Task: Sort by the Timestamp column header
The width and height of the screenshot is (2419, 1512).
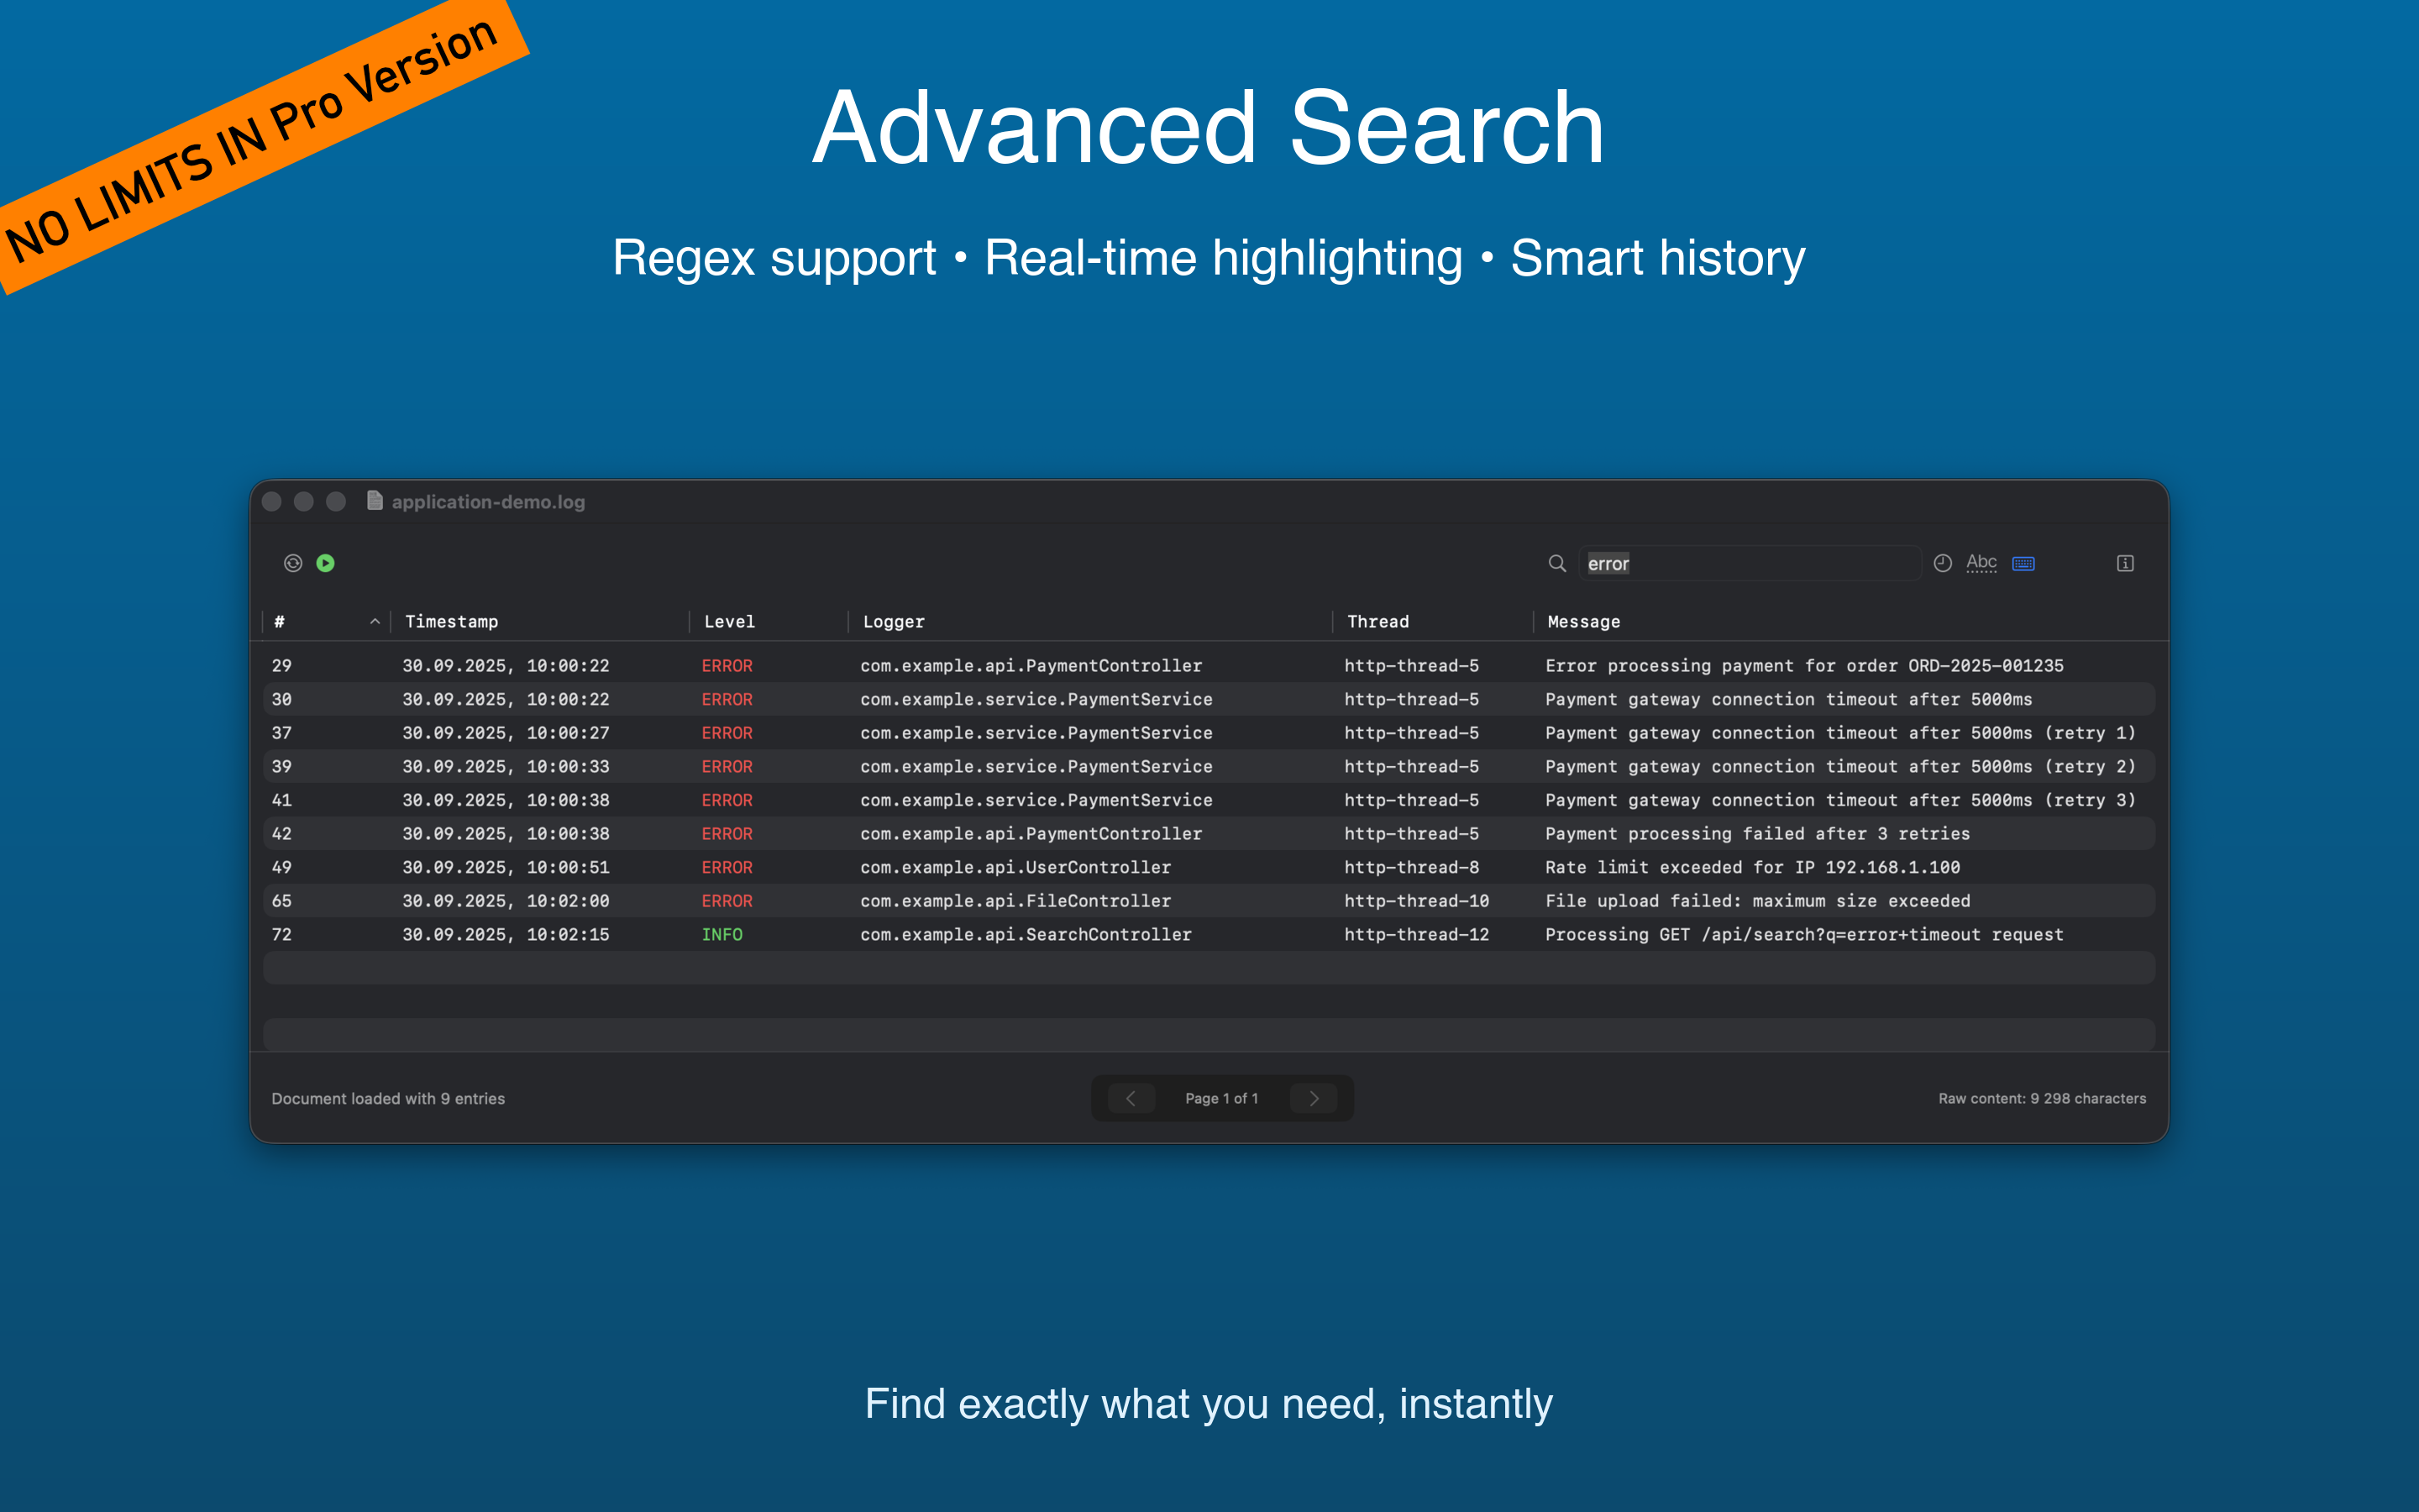Action: pyautogui.click(x=452, y=621)
